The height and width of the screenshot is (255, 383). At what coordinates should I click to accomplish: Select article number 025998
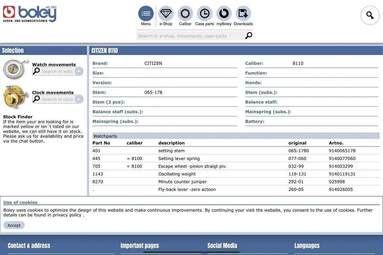[337, 182]
